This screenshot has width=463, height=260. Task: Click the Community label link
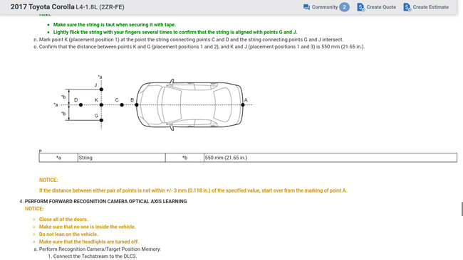pos(325,7)
